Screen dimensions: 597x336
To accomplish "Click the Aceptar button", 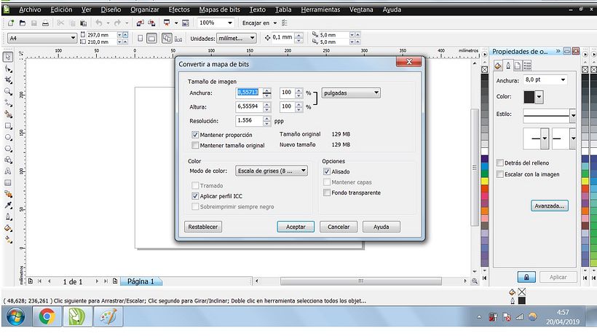I will tap(296, 227).
